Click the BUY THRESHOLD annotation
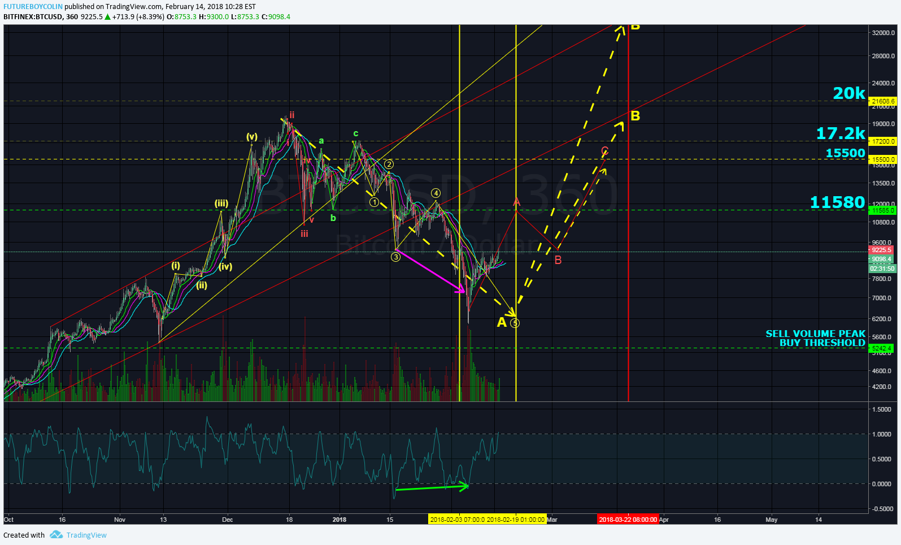The height and width of the screenshot is (545, 901). pos(822,343)
